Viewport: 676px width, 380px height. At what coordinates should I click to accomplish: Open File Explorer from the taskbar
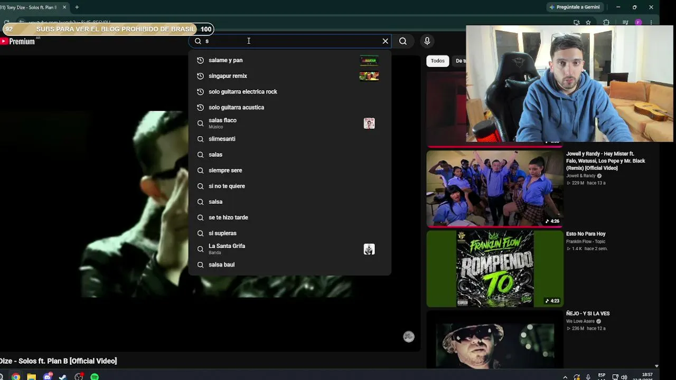click(32, 377)
